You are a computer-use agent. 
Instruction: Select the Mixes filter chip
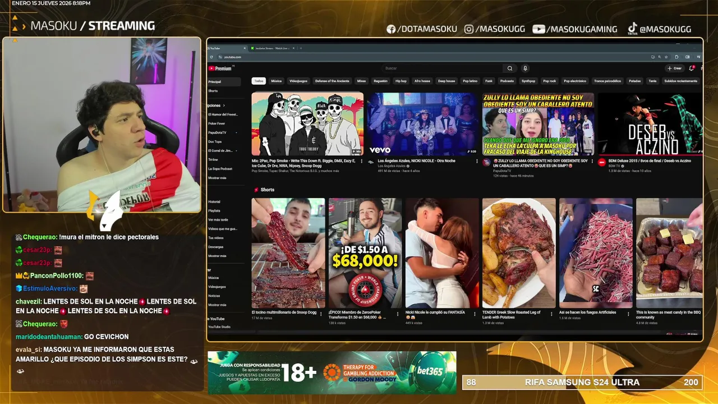[x=361, y=81]
